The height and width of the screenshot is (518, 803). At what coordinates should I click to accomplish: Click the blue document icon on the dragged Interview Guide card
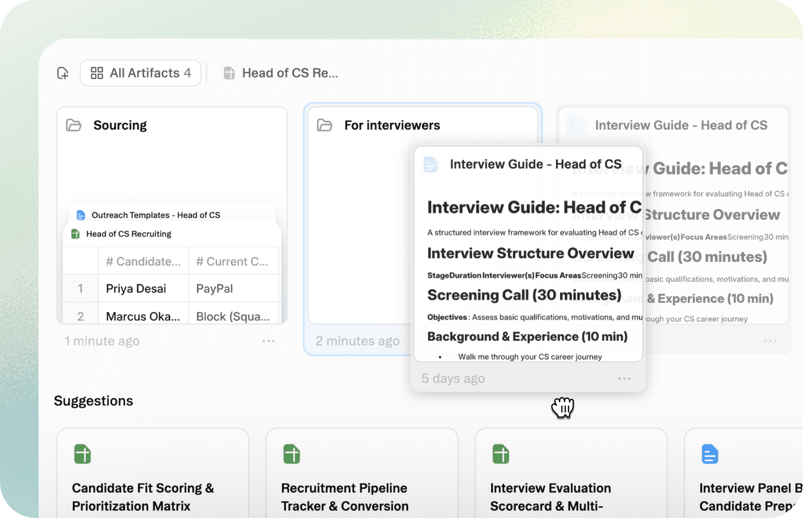tap(431, 164)
